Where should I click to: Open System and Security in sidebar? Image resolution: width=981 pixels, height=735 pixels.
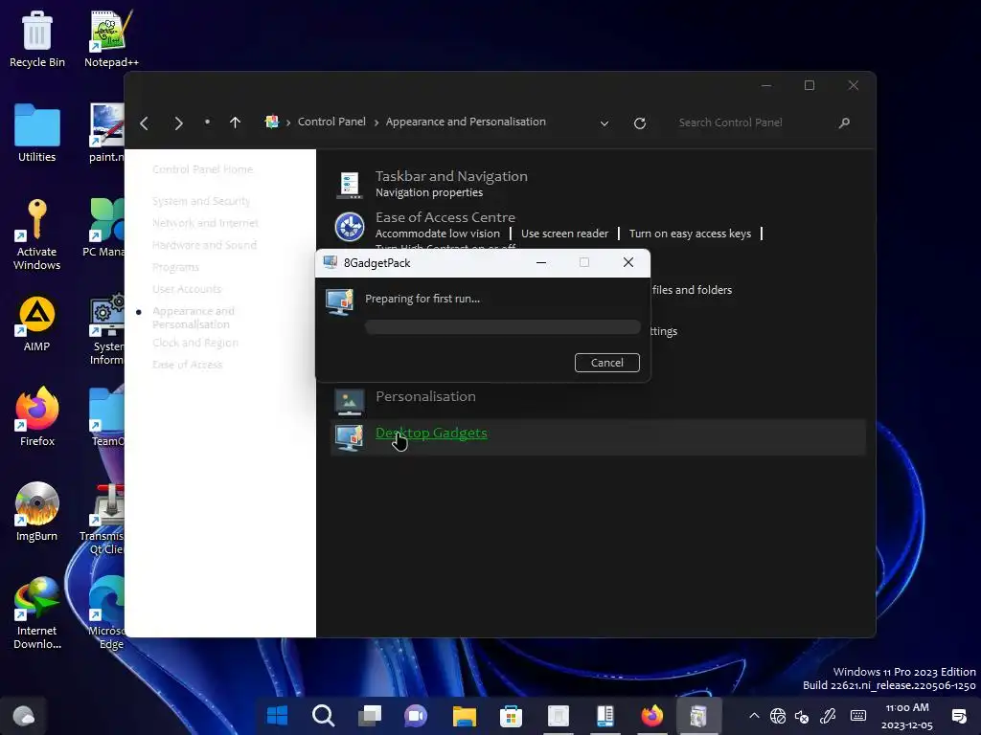pos(201,201)
